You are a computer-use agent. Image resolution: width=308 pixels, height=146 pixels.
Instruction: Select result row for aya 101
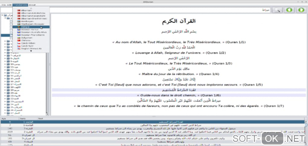[x=153, y=138]
